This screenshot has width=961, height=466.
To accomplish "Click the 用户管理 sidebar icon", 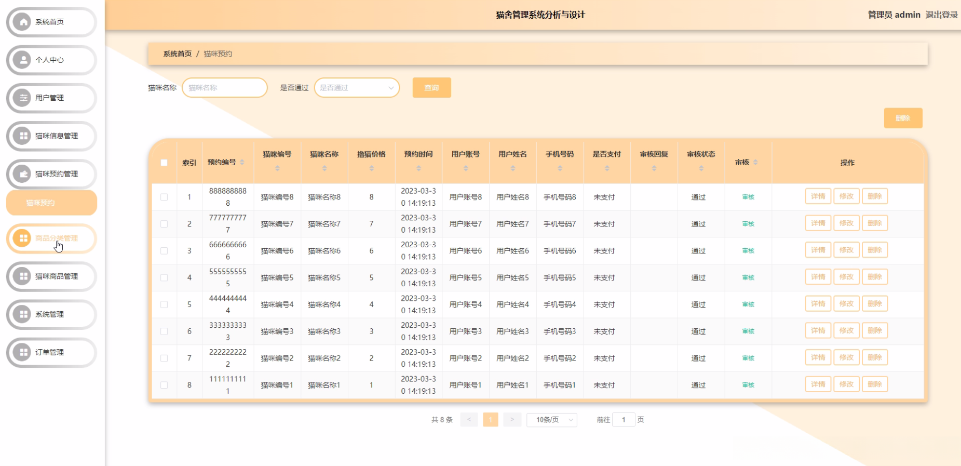I will (x=22, y=98).
